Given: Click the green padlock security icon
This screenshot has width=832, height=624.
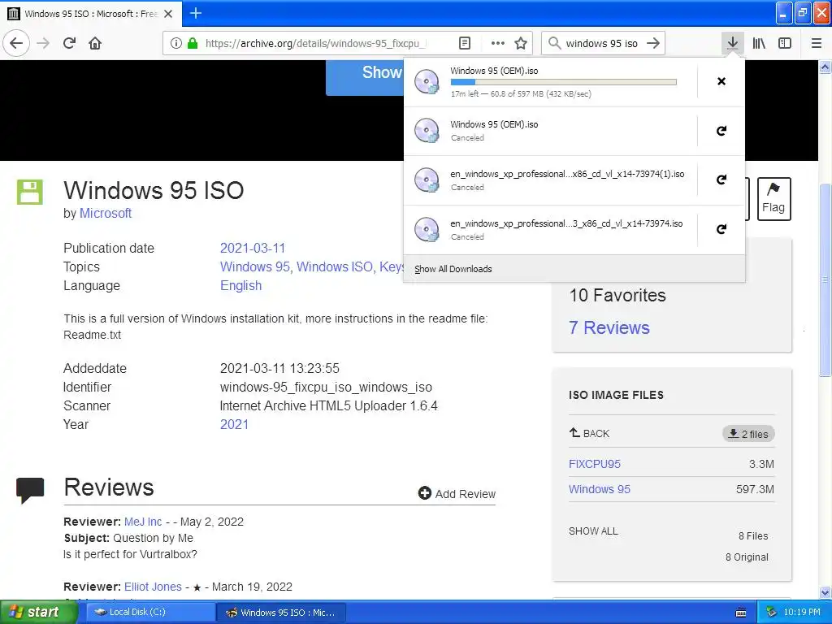Looking at the screenshot, I should click(193, 43).
